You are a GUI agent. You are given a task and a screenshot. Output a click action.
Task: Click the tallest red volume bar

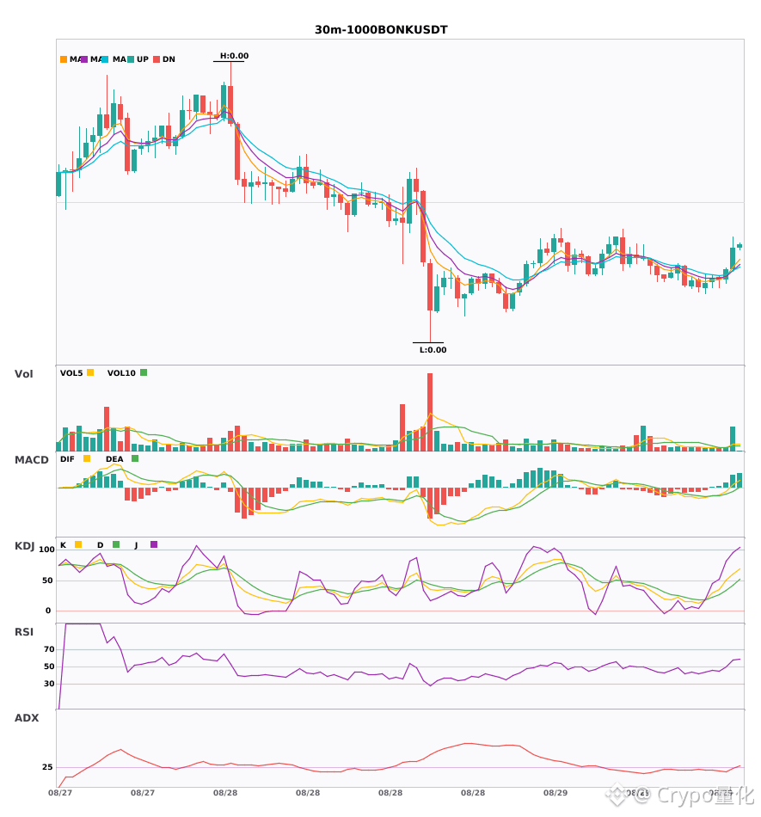[430, 412]
